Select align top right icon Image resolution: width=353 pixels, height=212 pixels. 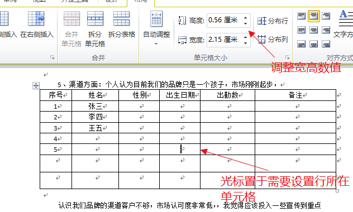click(x=326, y=16)
